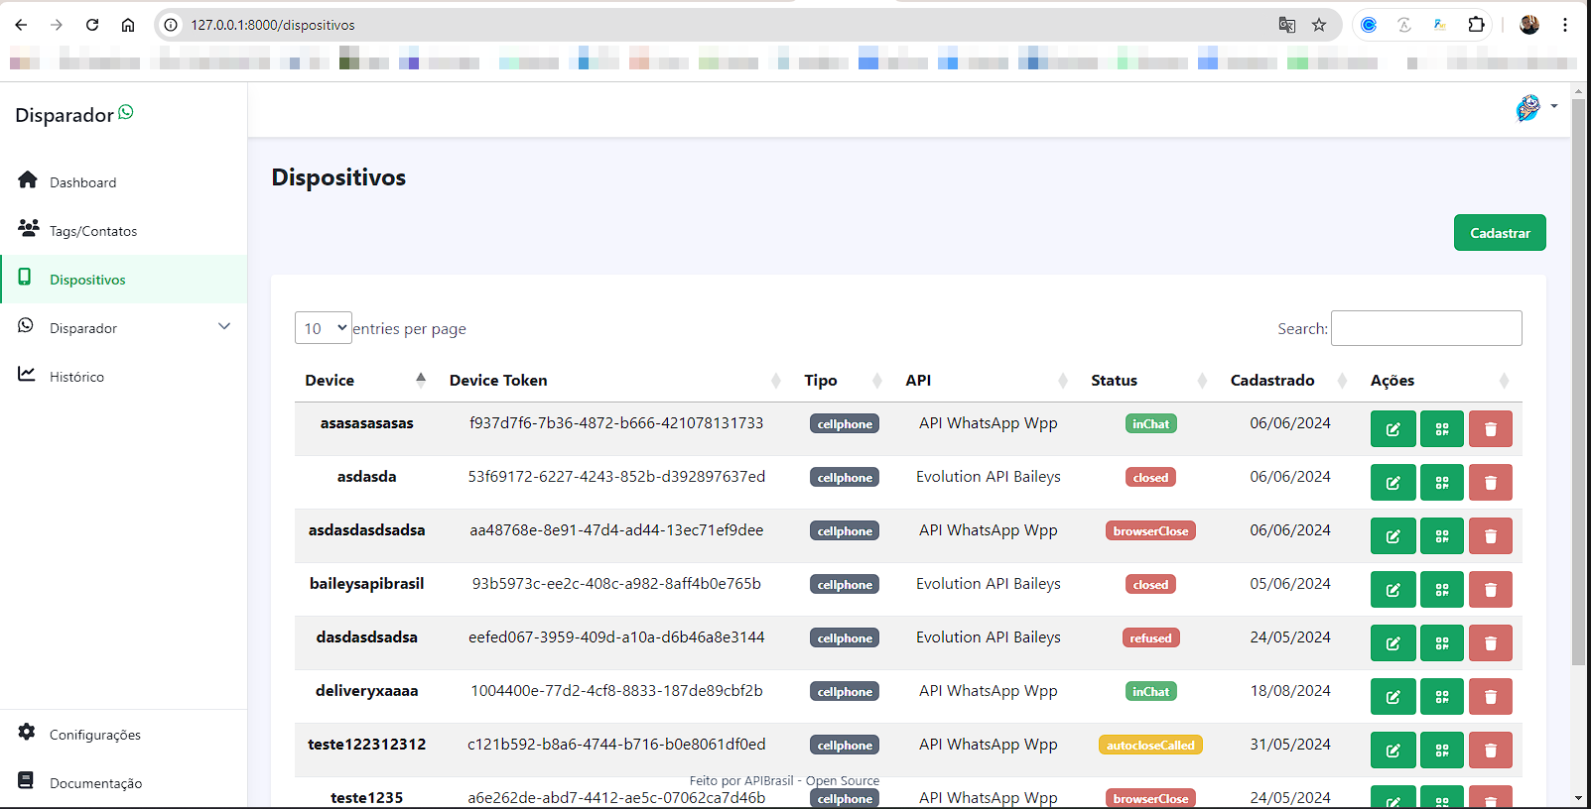Select the date 18/08/2024
This screenshot has height=809, width=1591.
[1290, 690]
